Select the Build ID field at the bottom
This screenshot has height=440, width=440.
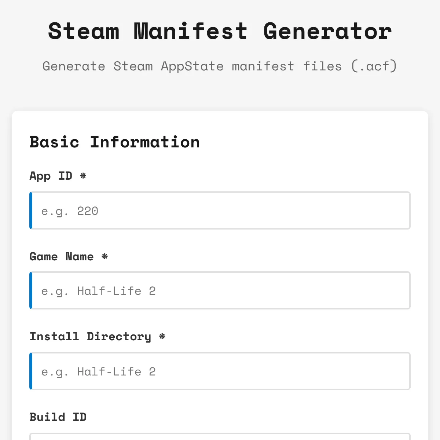pos(220,437)
